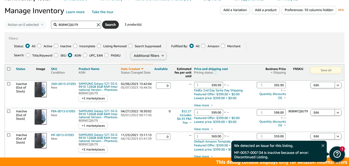Show +1 marketplaces for FBA listing
This screenshot has height=166, width=349.
click(93, 126)
